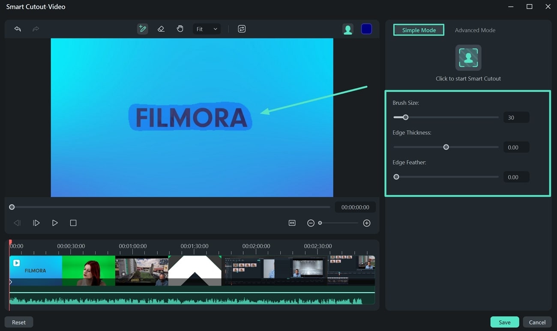Click the Edge Feather value field

click(516, 177)
